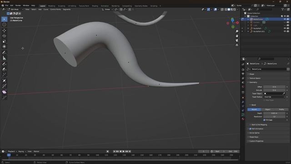Viewport: 291px width, 164px height.
Task: Click the bevel Resolution value field
Action: coord(274,117)
